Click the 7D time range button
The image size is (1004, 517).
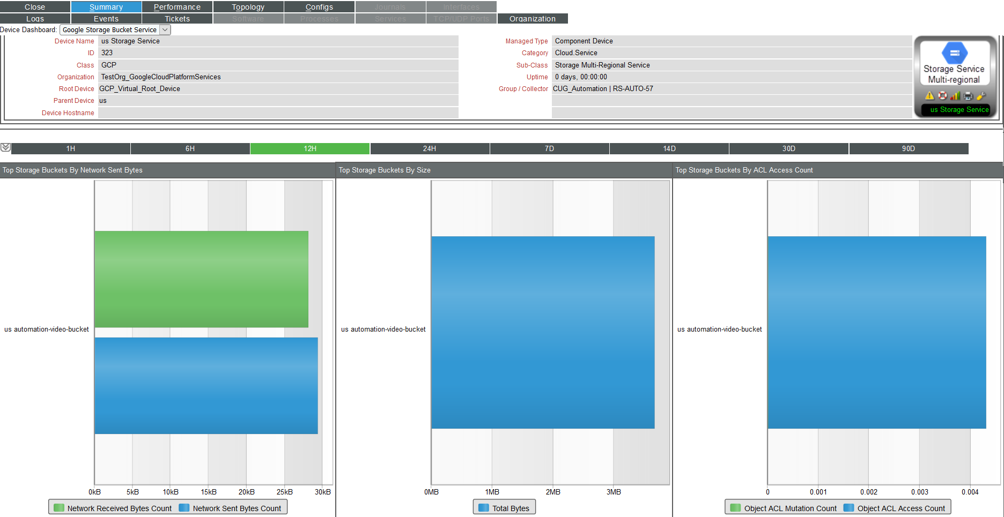click(549, 148)
